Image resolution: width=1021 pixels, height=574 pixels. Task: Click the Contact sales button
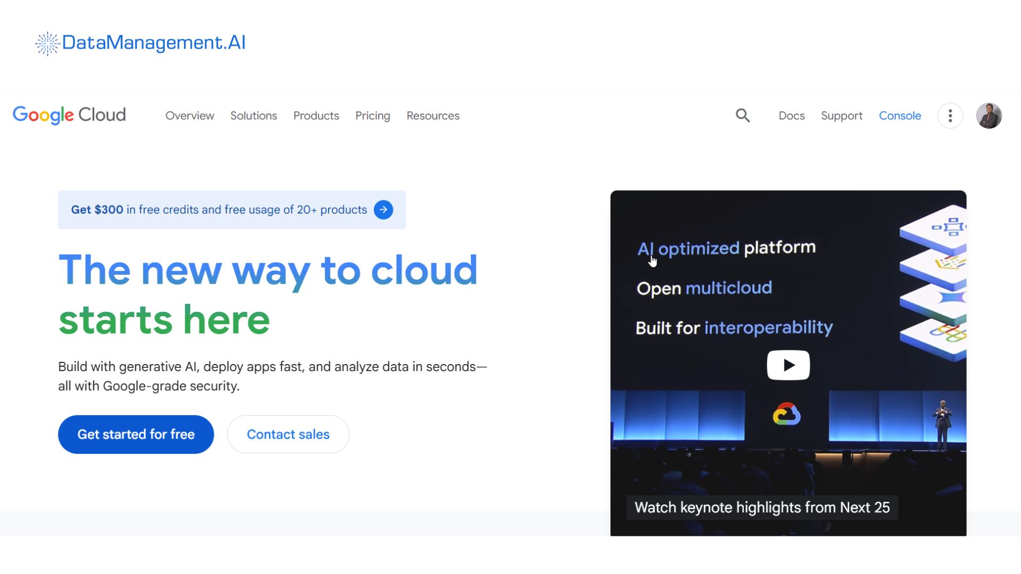[x=288, y=434]
